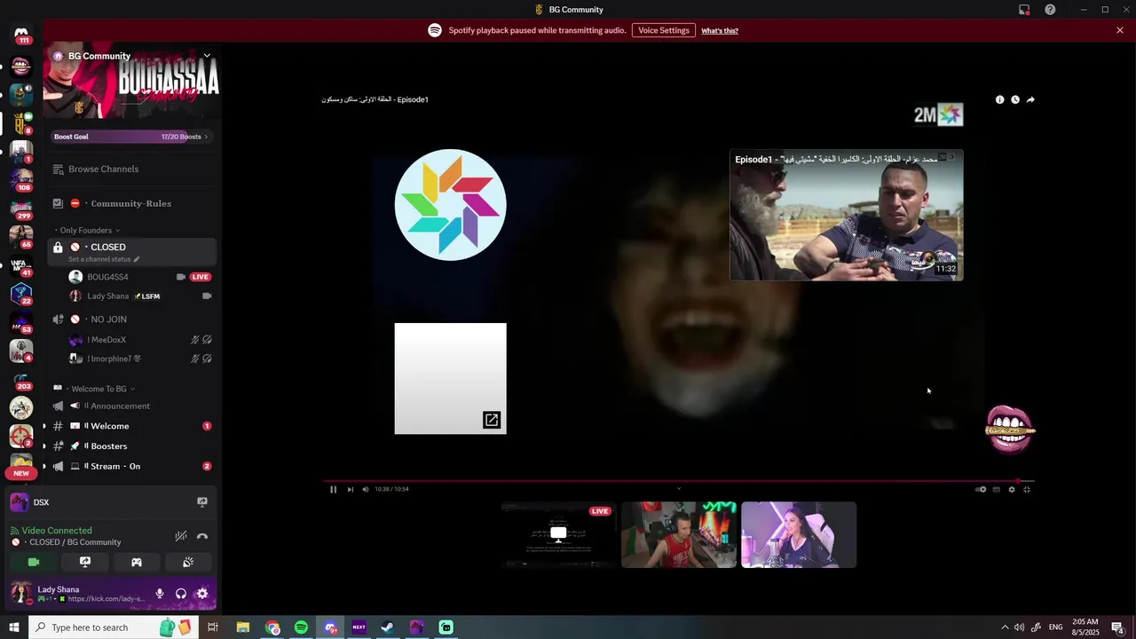The height and width of the screenshot is (639, 1136).
Task: Expand threads arrow beside Stream - On channel
Action: point(43,466)
